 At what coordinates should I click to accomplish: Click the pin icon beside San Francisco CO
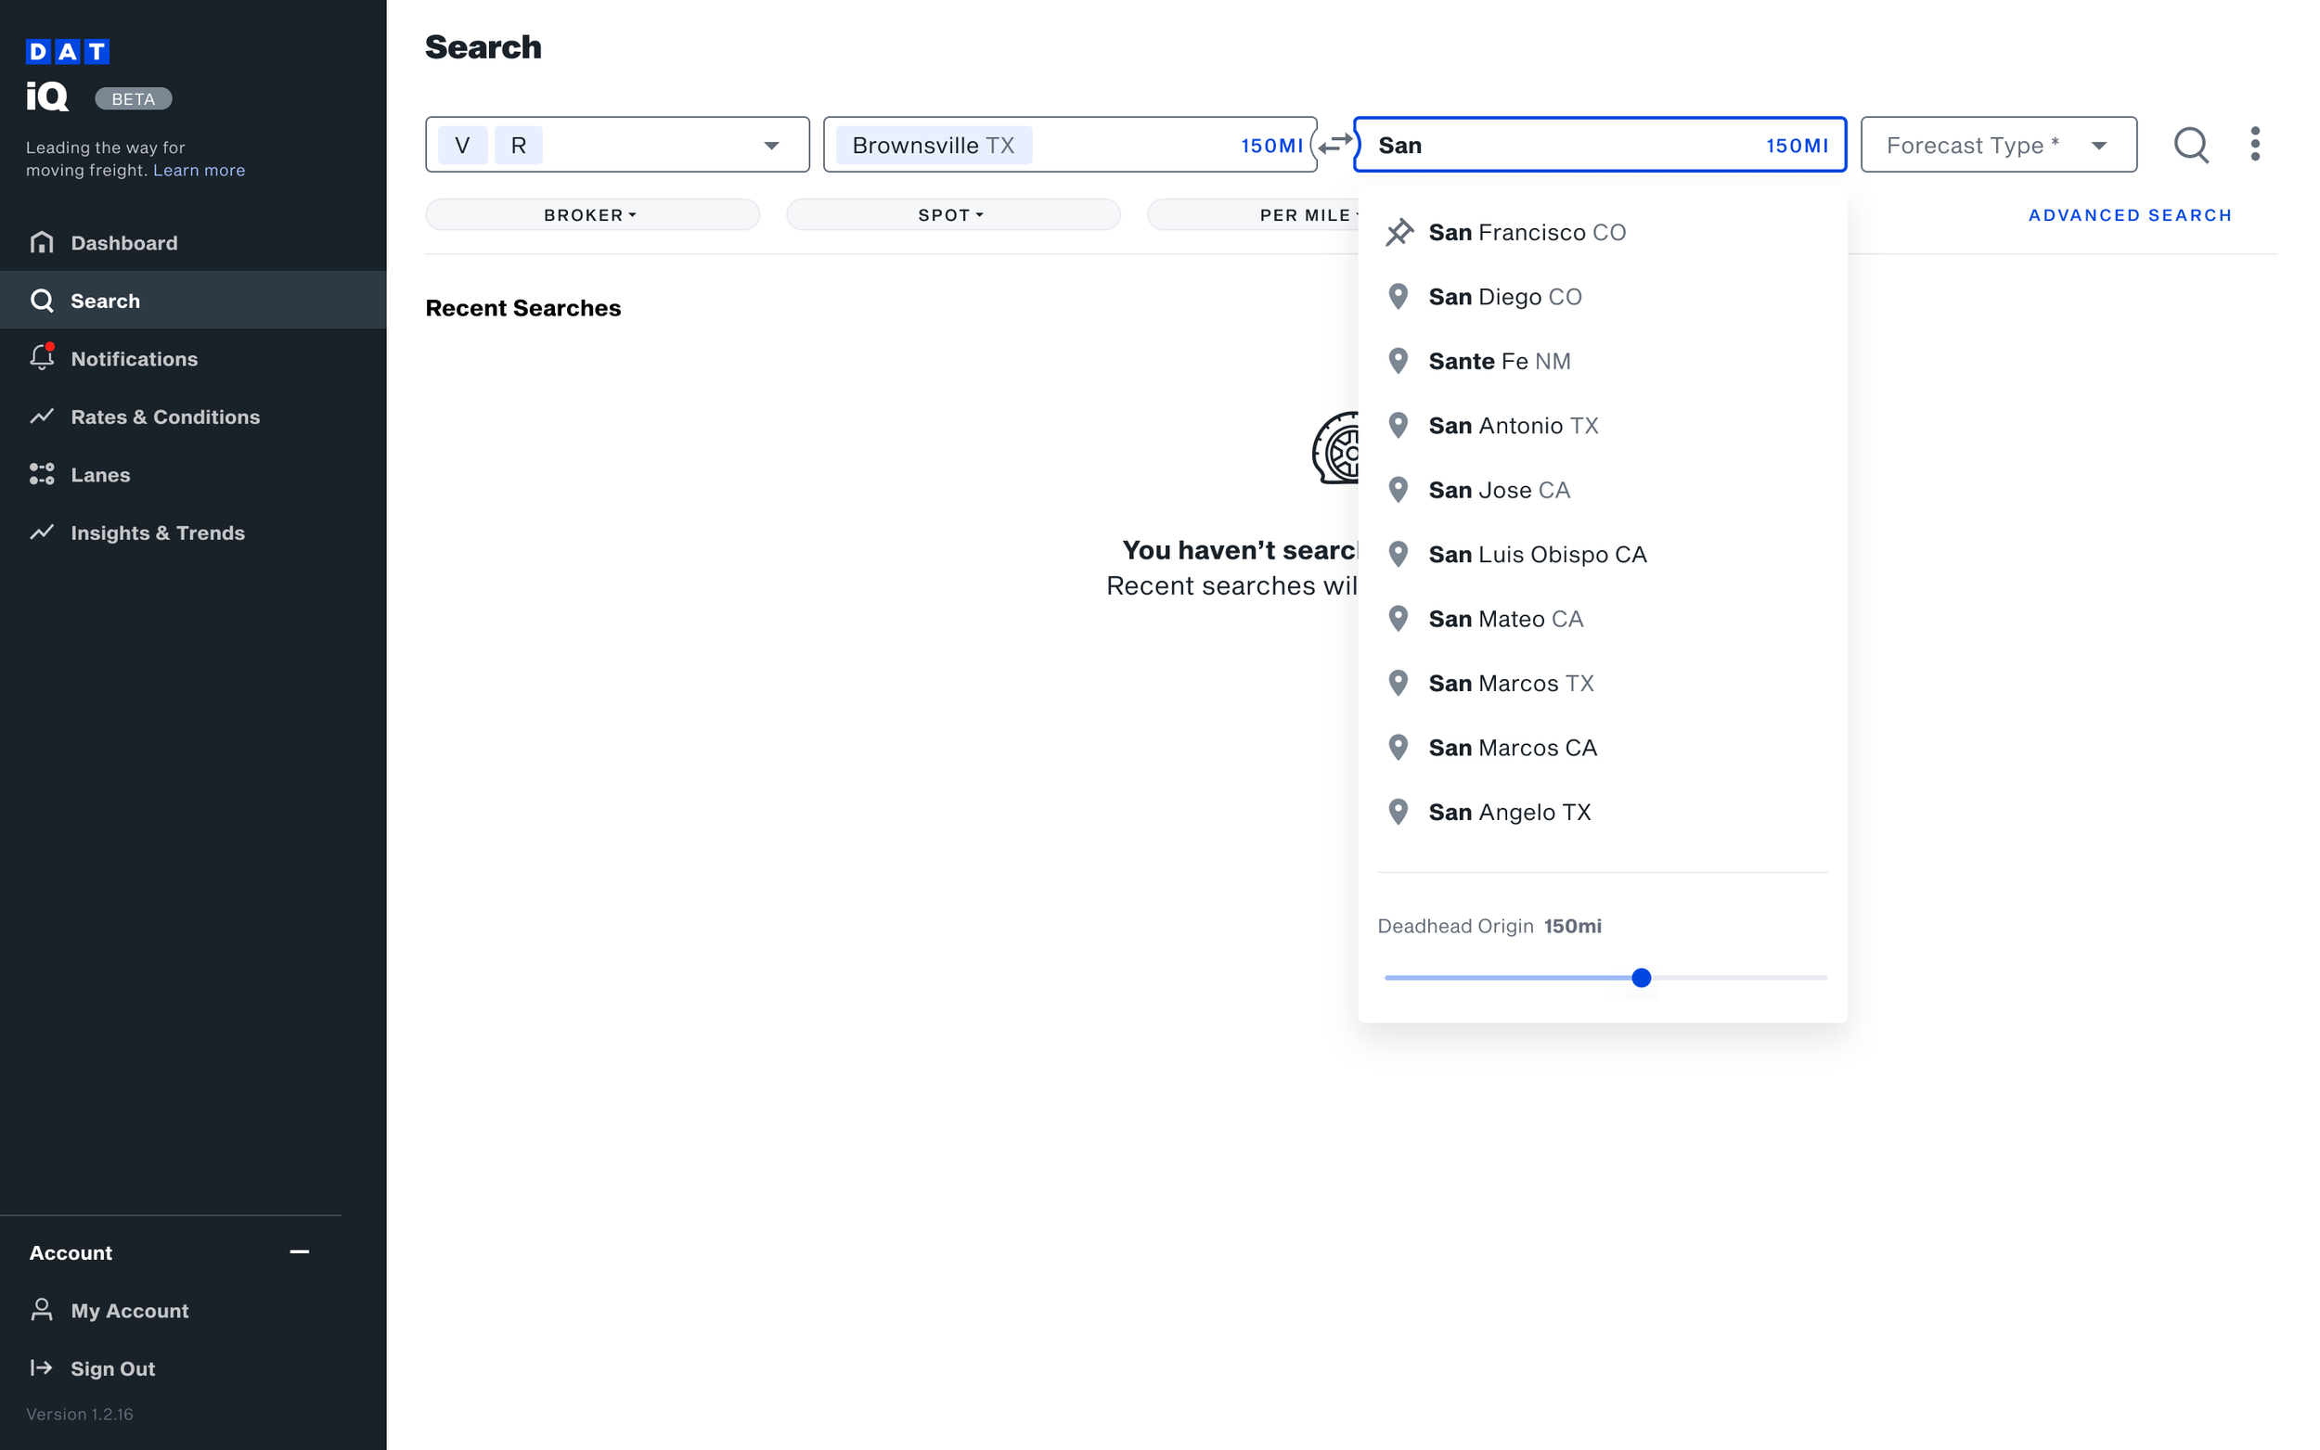point(1399,232)
